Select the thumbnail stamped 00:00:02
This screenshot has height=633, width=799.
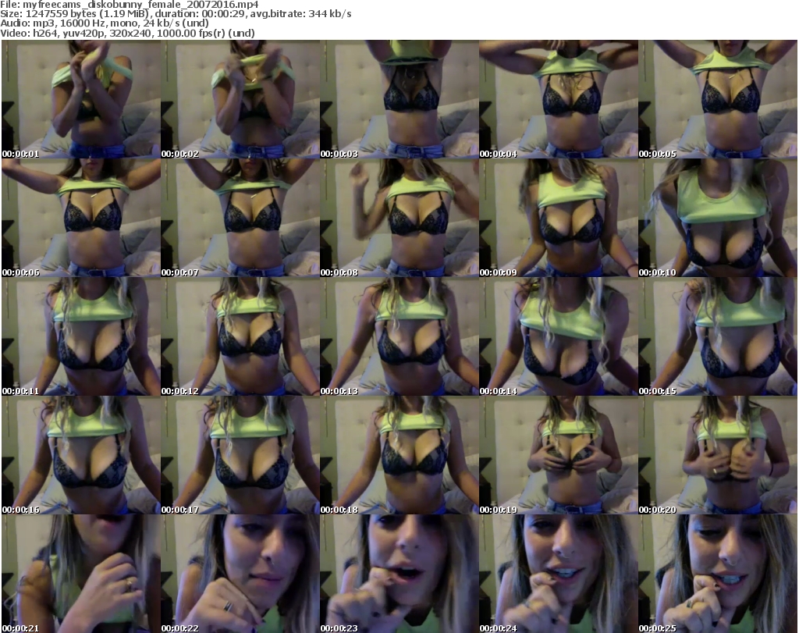tap(240, 99)
